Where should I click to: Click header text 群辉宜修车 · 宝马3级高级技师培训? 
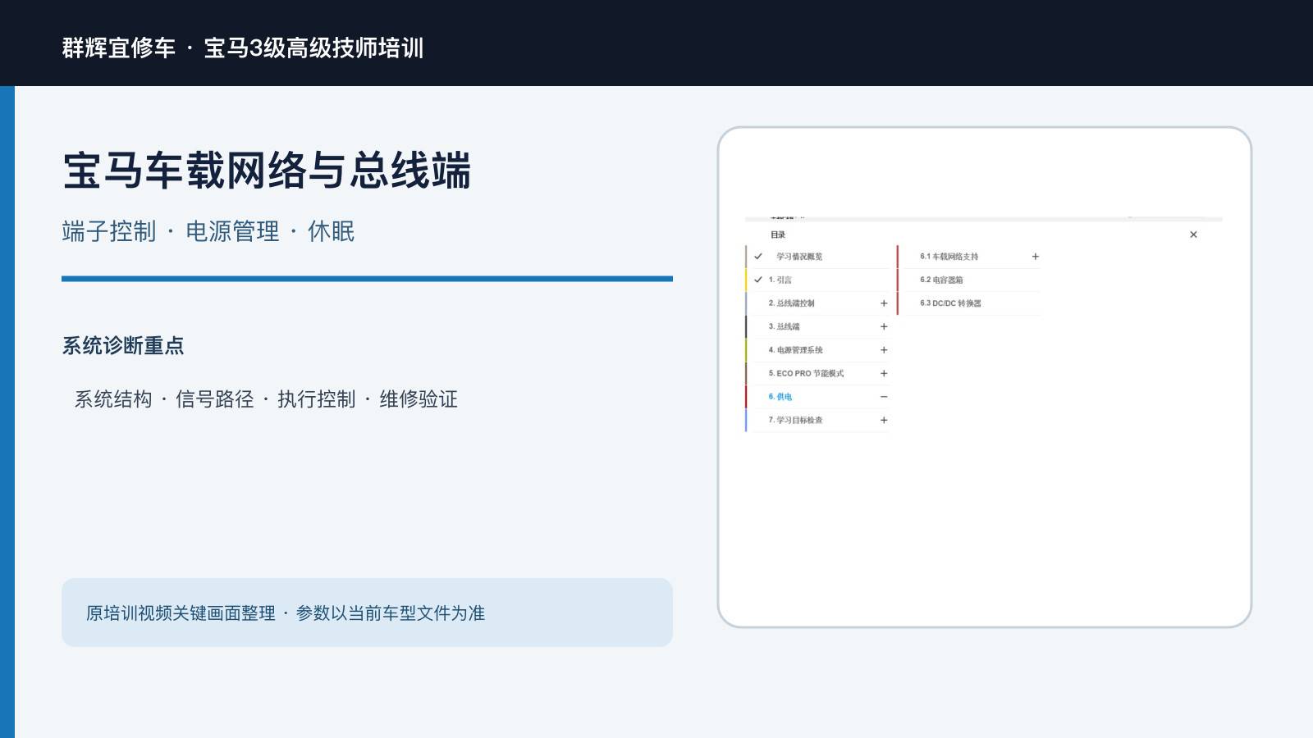[243, 48]
